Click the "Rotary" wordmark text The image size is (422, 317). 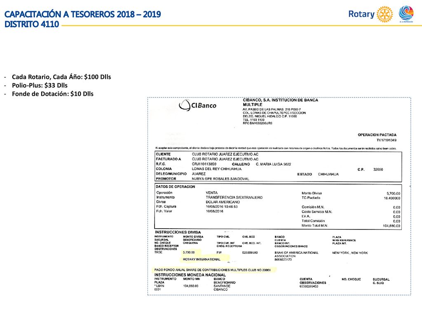(x=361, y=14)
